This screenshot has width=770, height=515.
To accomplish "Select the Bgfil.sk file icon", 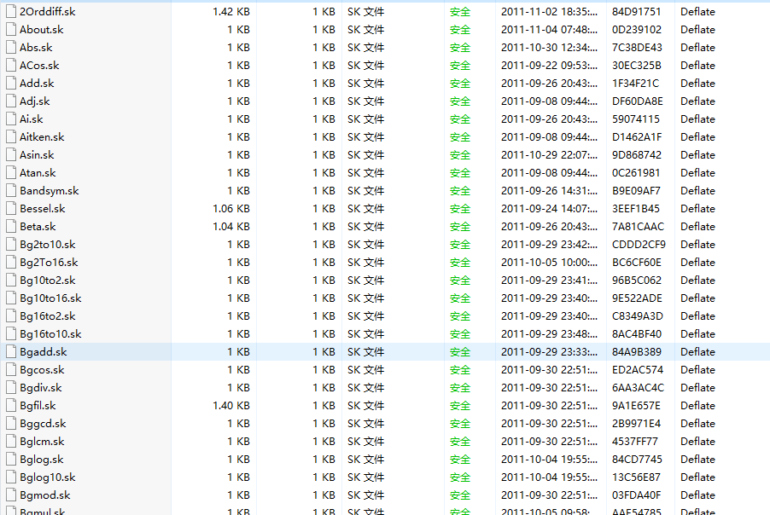I will pyautogui.click(x=11, y=405).
